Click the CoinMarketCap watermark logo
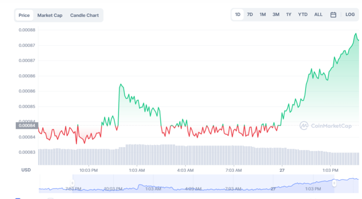The width and height of the screenshot is (362, 199). [325, 126]
